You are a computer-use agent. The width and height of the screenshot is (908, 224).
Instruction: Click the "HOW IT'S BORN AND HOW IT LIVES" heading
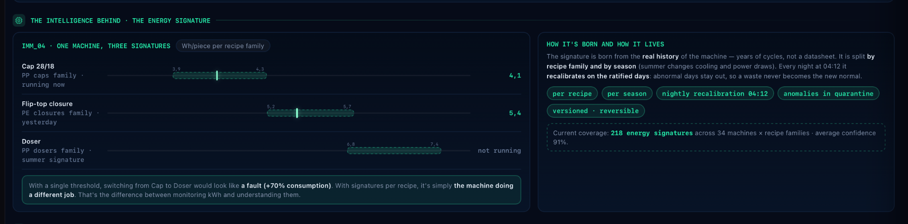click(605, 44)
